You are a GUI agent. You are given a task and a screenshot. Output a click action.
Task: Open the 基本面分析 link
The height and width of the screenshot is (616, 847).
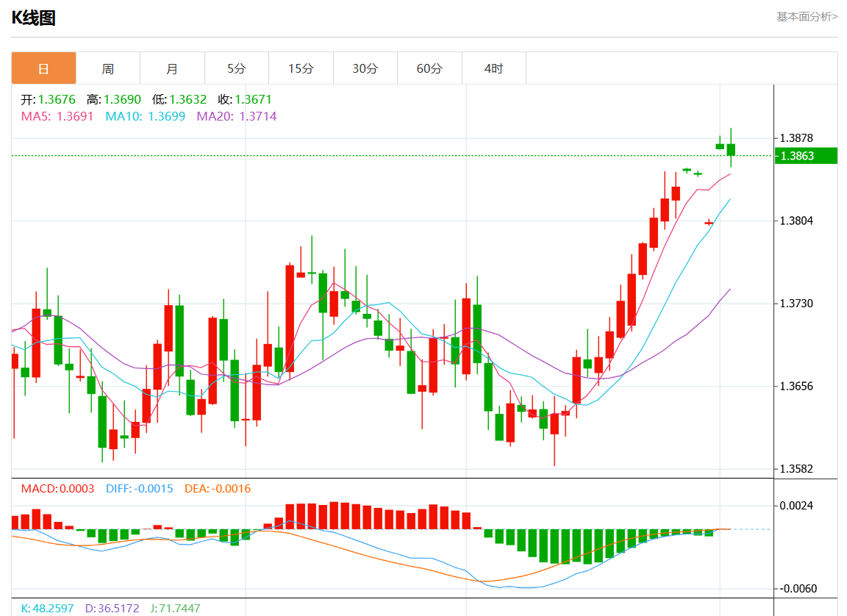[807, 17]
